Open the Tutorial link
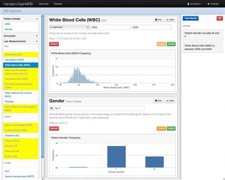The image size is (225, 180). pos(213,4)
